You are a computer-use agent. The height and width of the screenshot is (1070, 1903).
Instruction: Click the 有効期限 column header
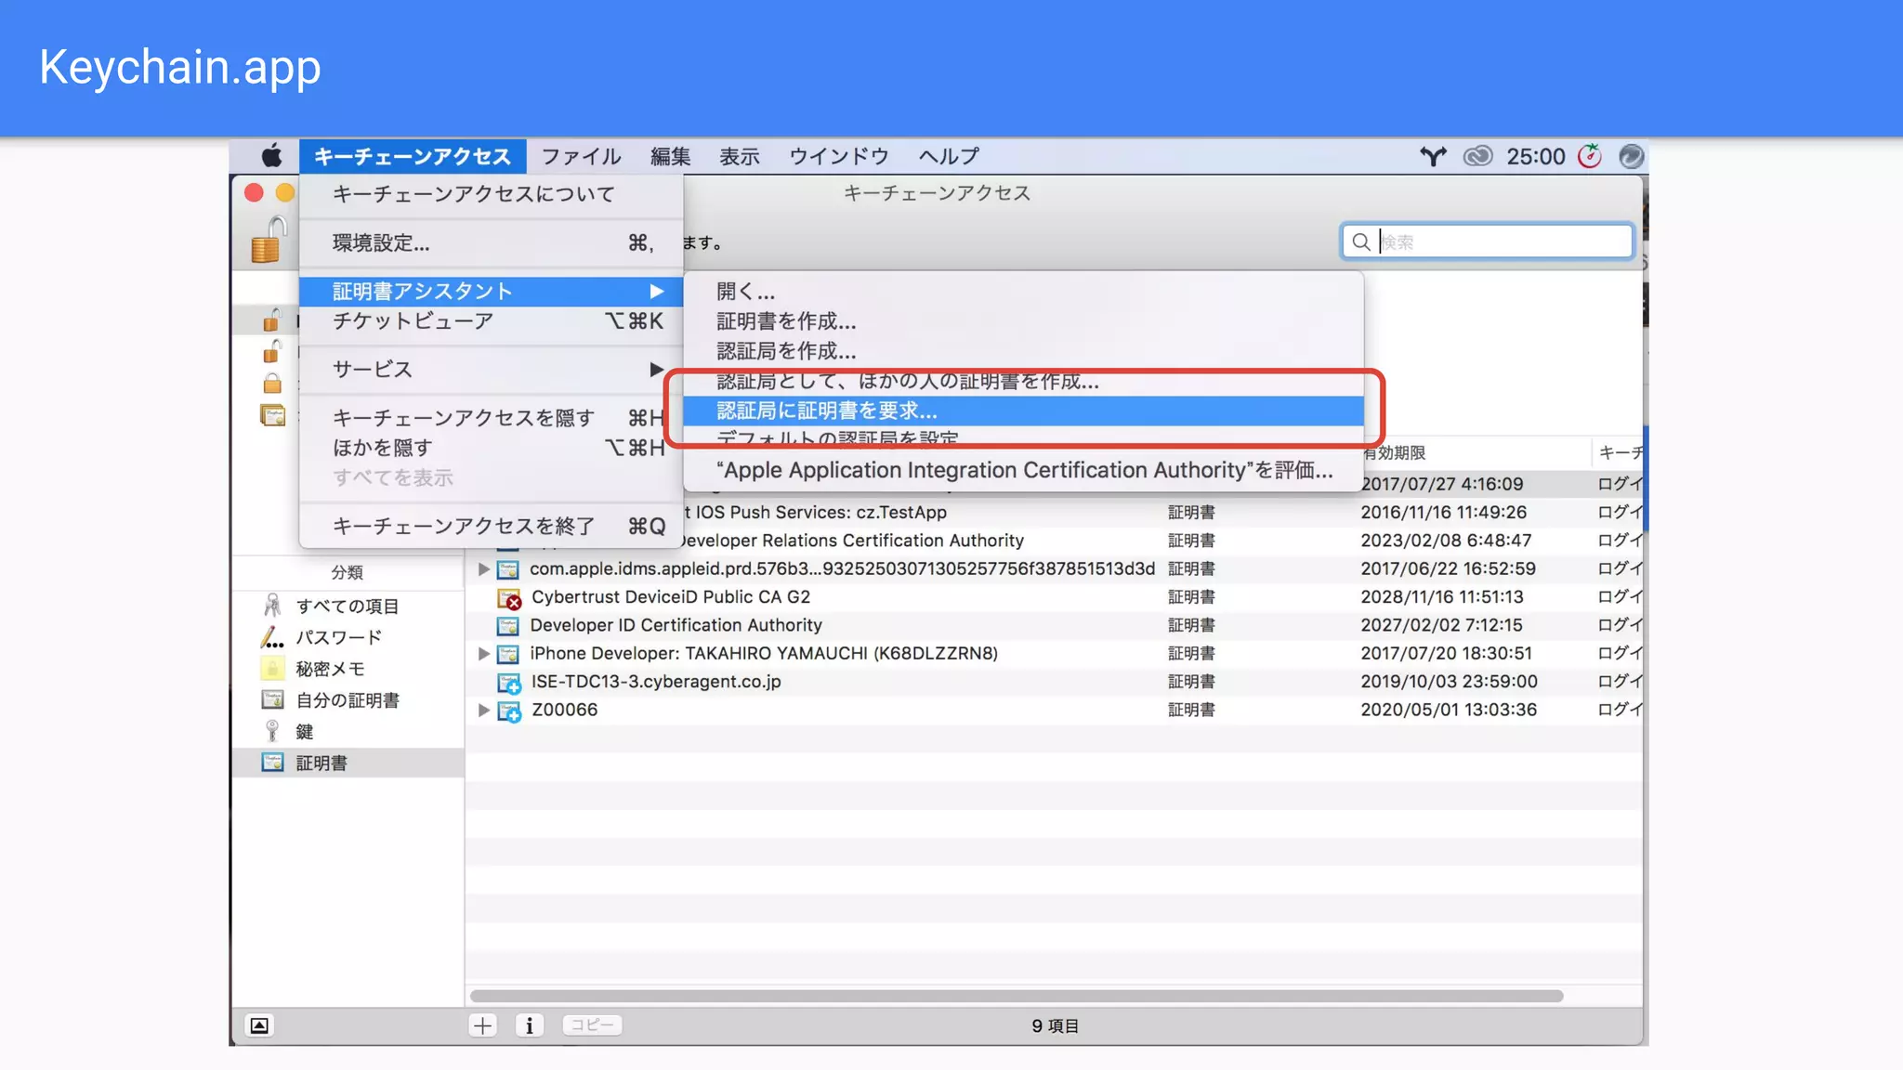click(1475, 452)
